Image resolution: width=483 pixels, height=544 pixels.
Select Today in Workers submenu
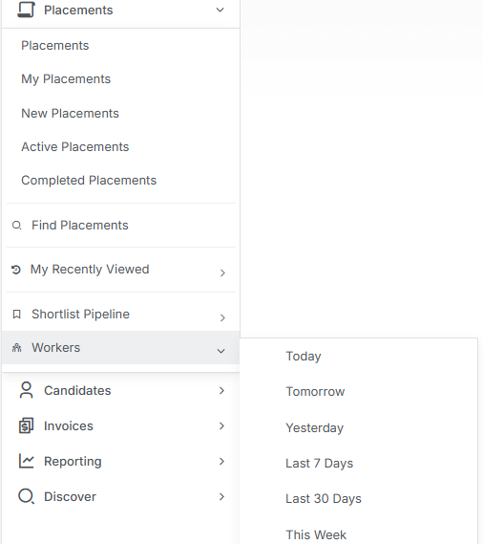coord(304,357)
